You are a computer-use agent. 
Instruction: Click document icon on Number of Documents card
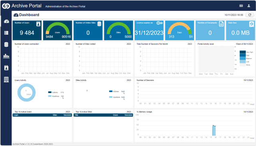click(x=221, y=24)
